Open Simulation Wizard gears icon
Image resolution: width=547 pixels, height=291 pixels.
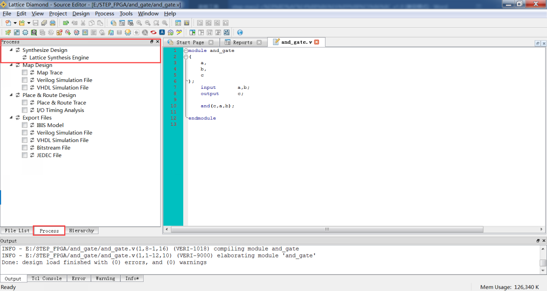pyautogui.click(x=170, y=32)
